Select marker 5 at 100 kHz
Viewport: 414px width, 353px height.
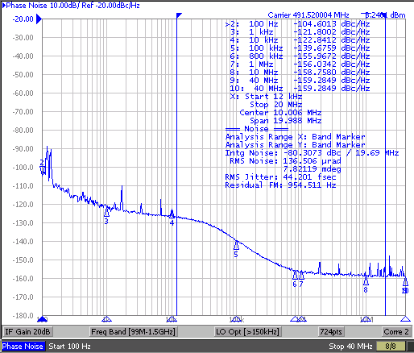[236, 245]
